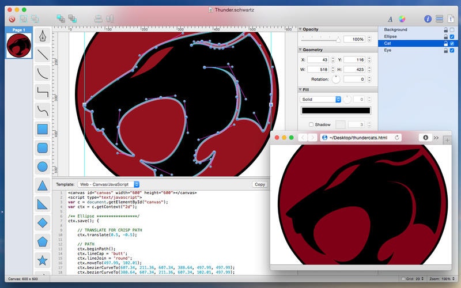Open the Template Web - Canvas/JavaScript dropdown
The image size is (461, 288).
(x=108, y=184)
